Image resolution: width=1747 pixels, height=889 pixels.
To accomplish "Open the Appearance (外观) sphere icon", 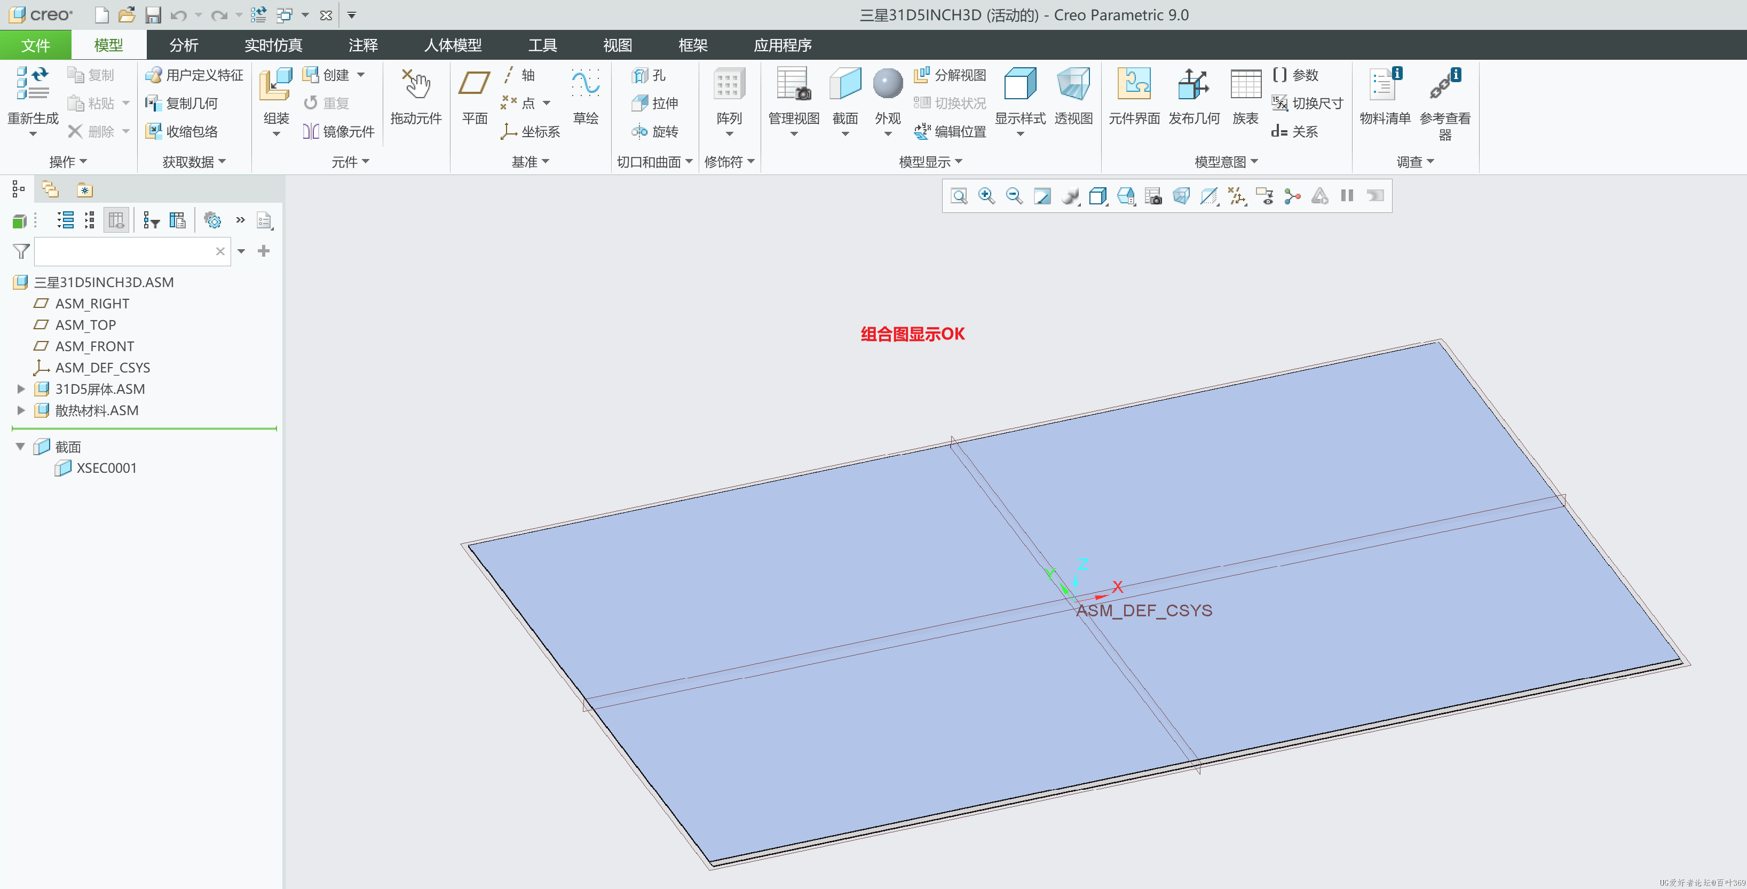I will pos(887,84).
